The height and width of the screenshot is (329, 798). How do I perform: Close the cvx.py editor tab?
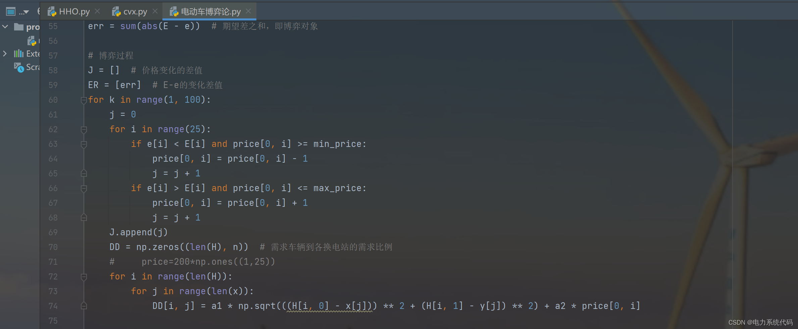tap(155, 11)
